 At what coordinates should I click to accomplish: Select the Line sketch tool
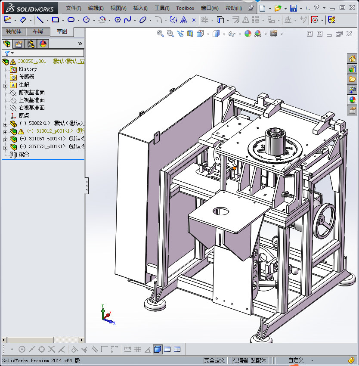[40, 20]
